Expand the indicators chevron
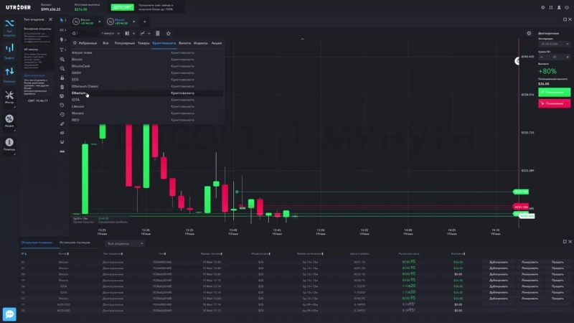574x323 pixels. click(149, 33)
